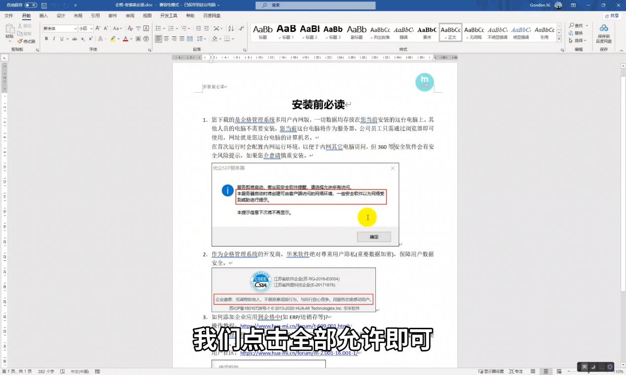Click the character border icon
The image size is (626, 375).
(146, 29)
